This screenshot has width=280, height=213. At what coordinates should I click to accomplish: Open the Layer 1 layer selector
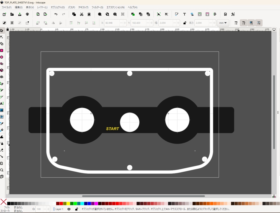pos(59,209)
